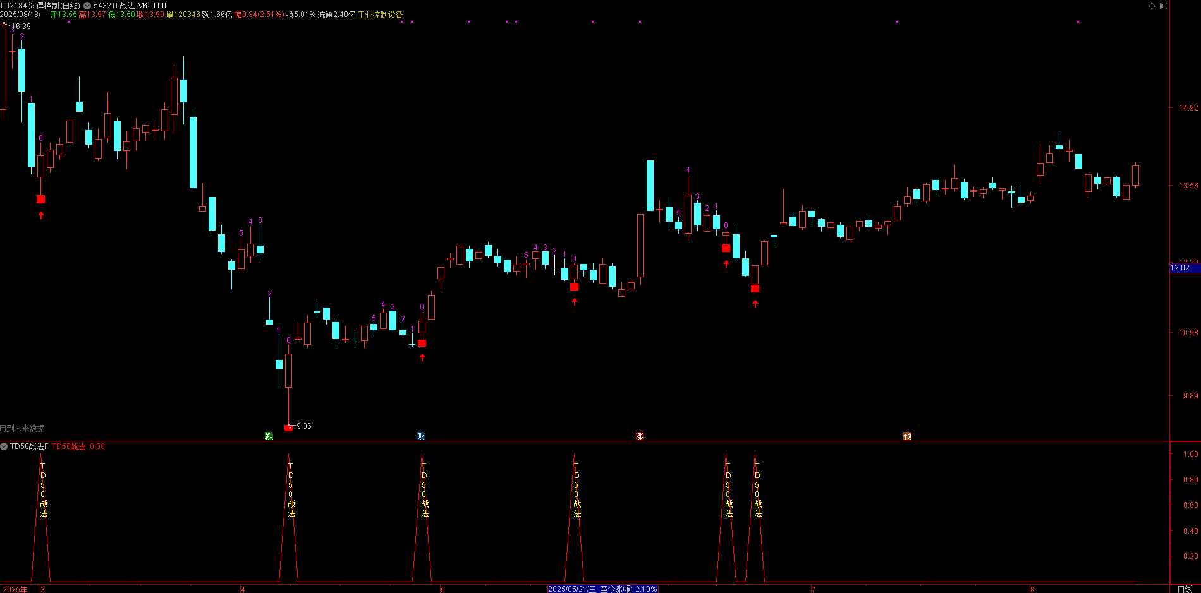
Task: Open the red 涨 event marker
Action: (640, 436)
